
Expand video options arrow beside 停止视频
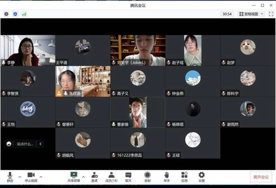point(41,177)
